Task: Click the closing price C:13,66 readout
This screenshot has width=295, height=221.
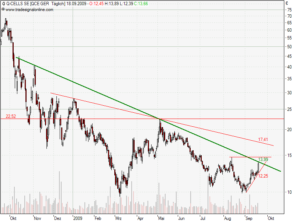Action: point(141,4)
